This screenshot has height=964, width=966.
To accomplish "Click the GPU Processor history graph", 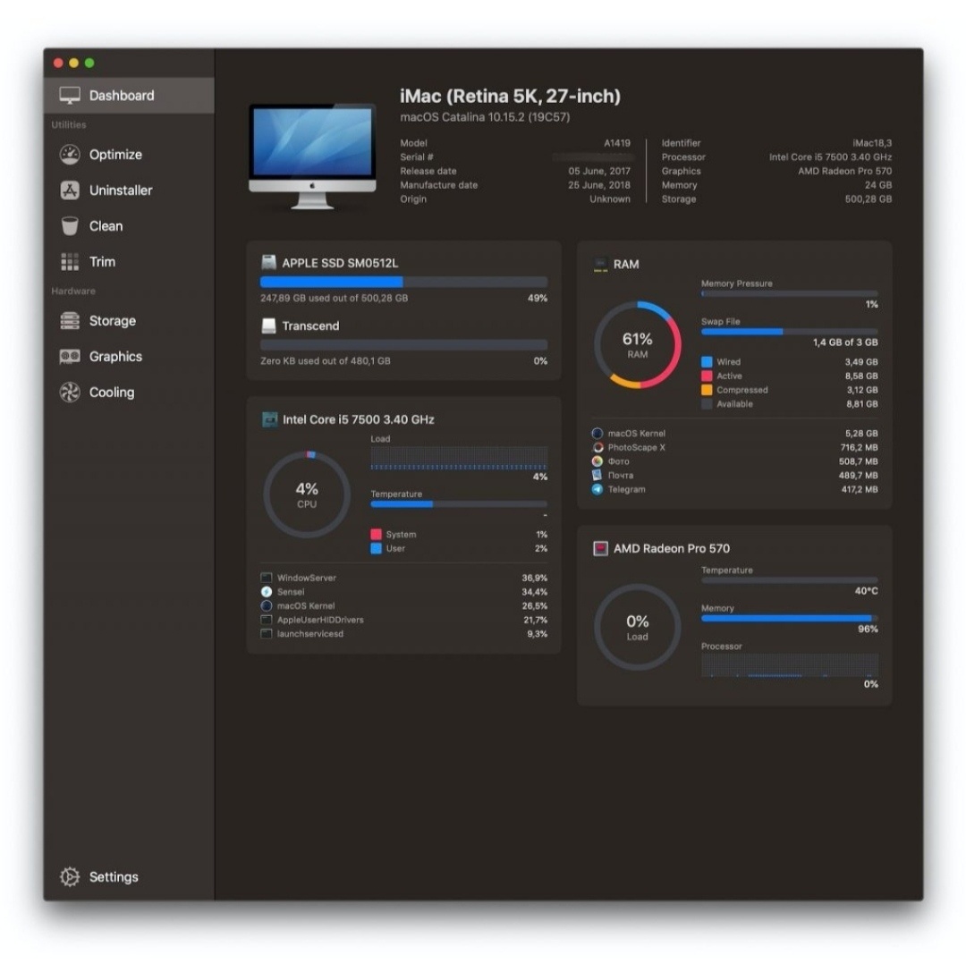I will 790,666.
